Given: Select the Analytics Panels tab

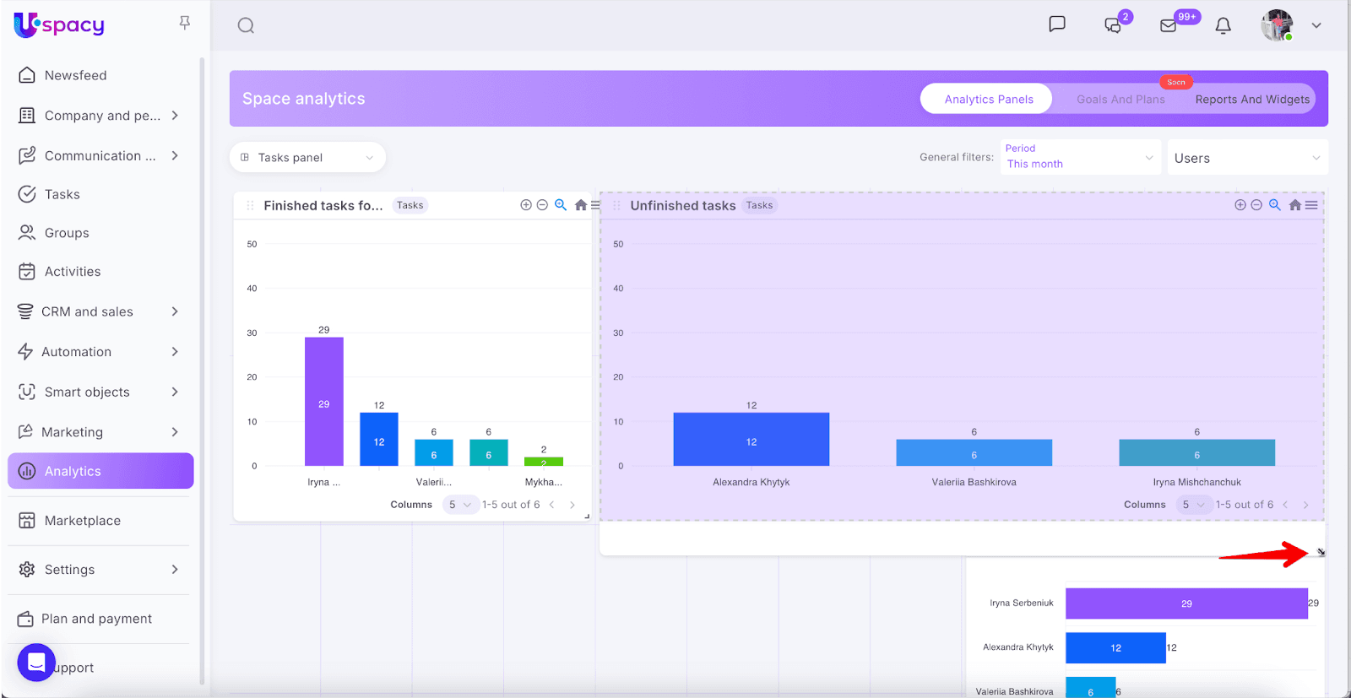Looking at the screenshot, I should [x=988, y=99].
